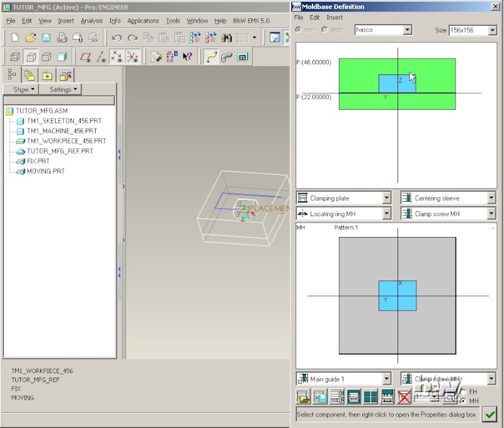Toggle datum points display

pyautogui.click(x=117, y=57)
